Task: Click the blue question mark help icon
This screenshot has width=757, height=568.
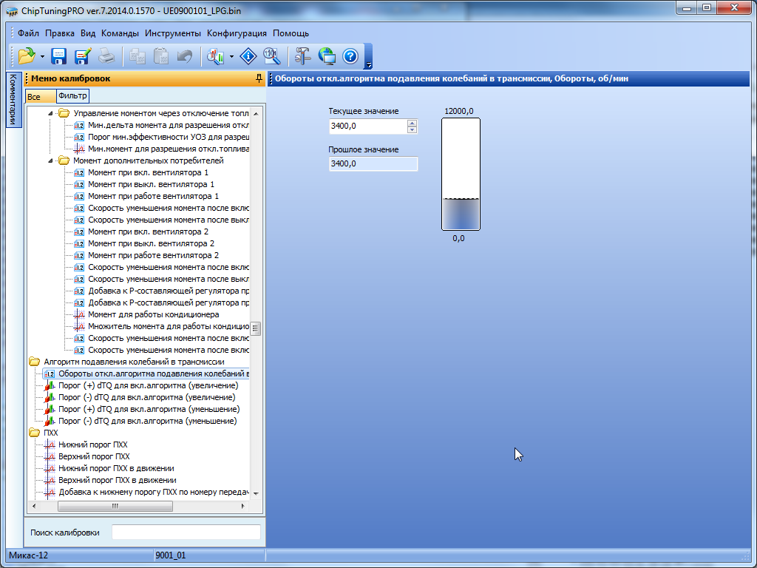Action: 350,55
